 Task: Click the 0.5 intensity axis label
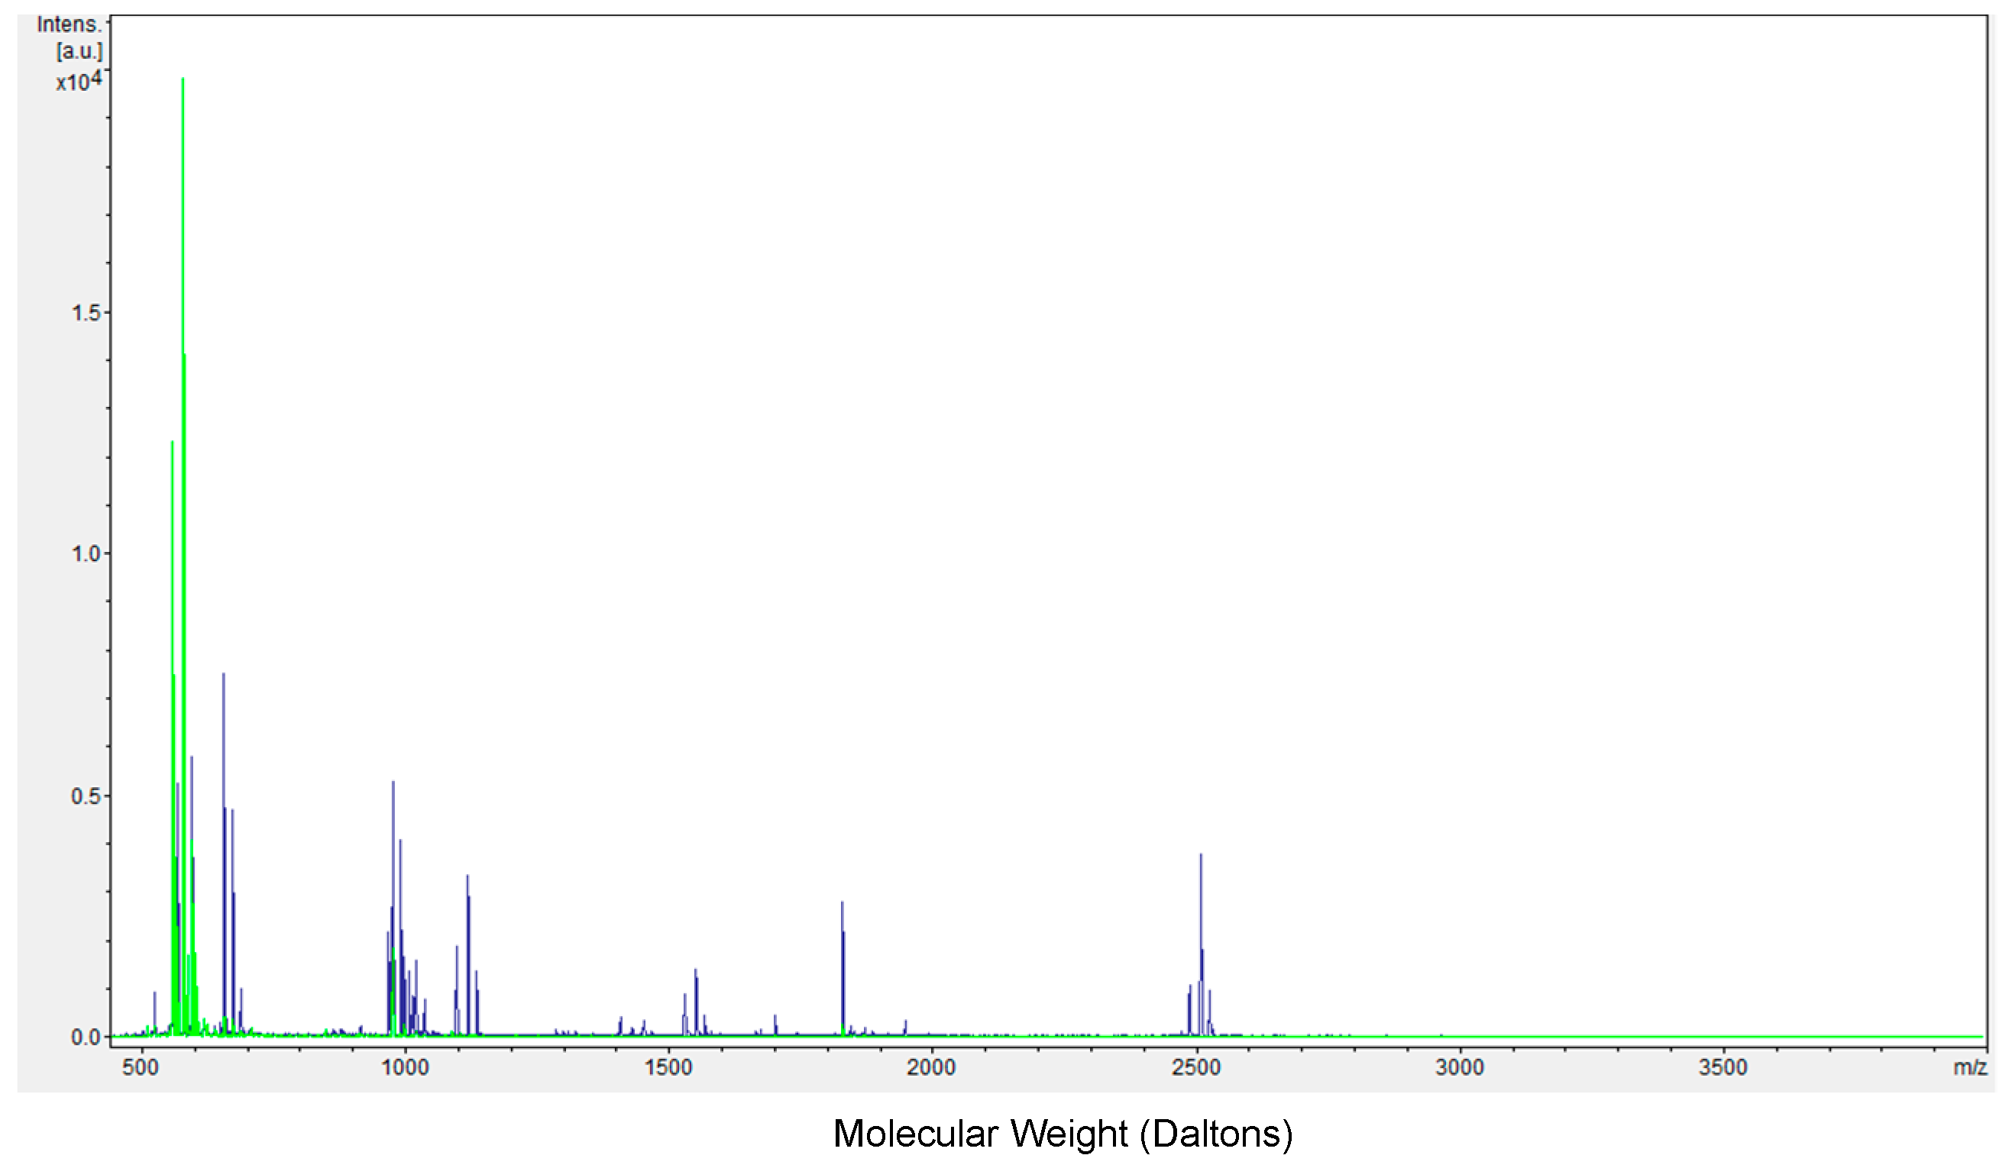click(x=86, y=796)
